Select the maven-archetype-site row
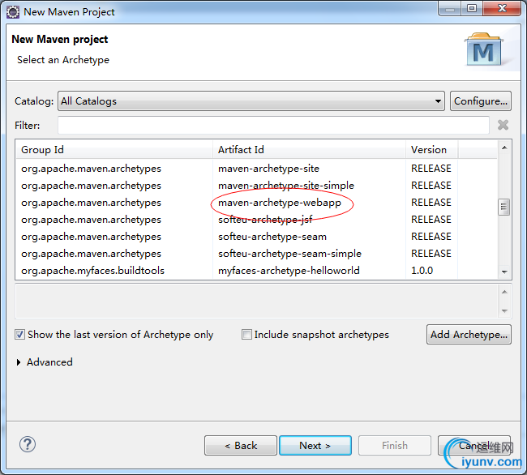 point(256,169)
